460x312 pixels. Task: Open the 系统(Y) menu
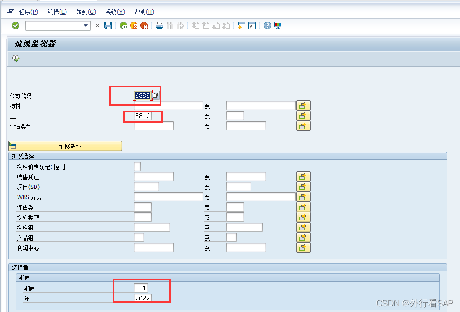point(115,12)
